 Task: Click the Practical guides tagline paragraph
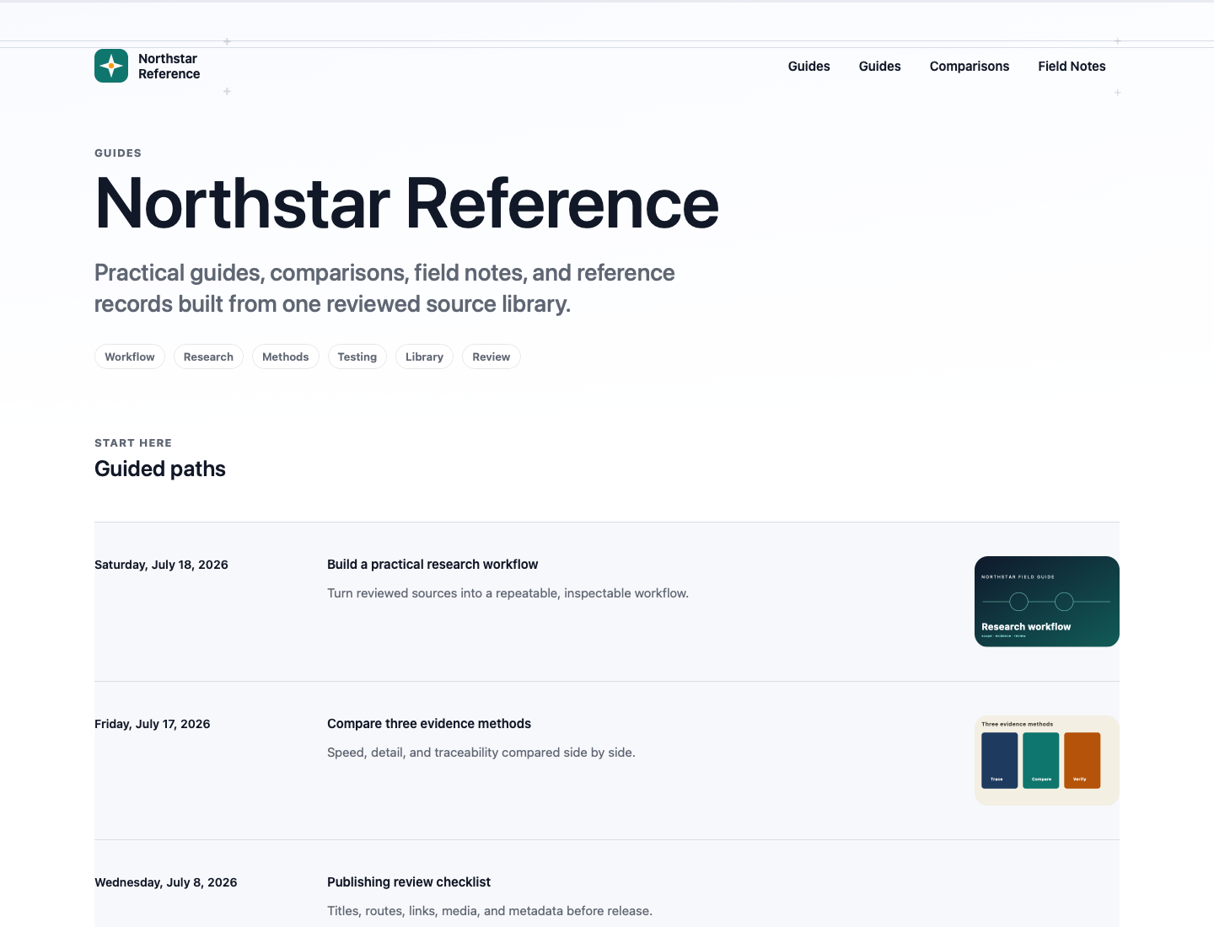(384, 288)
